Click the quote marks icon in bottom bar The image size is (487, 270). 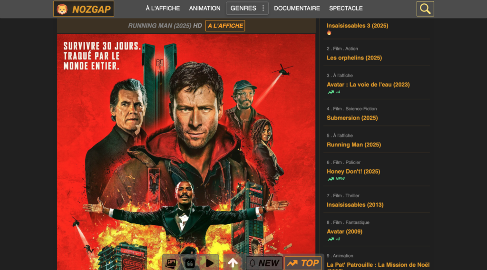pyautogui.click(x=190, y=263)
